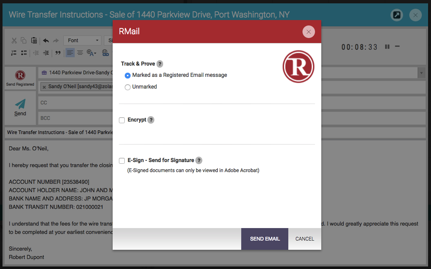Click the ACCOUNT NUMBER line in body
This screenshot has width=431, height=269.
pyautogui.click(x=49, y=182)
